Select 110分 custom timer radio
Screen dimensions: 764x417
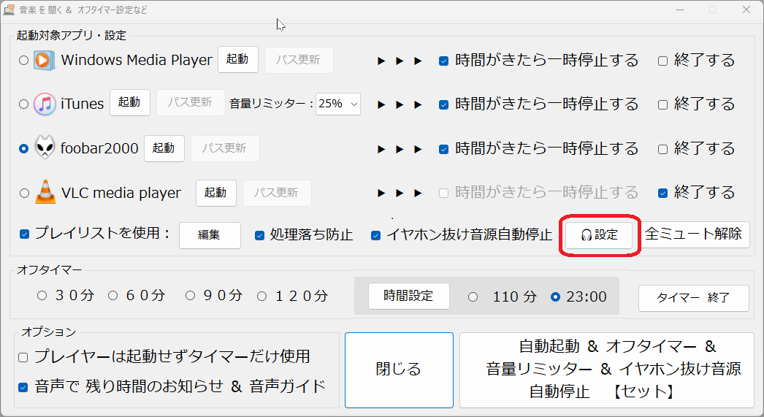tap(473, 297)
